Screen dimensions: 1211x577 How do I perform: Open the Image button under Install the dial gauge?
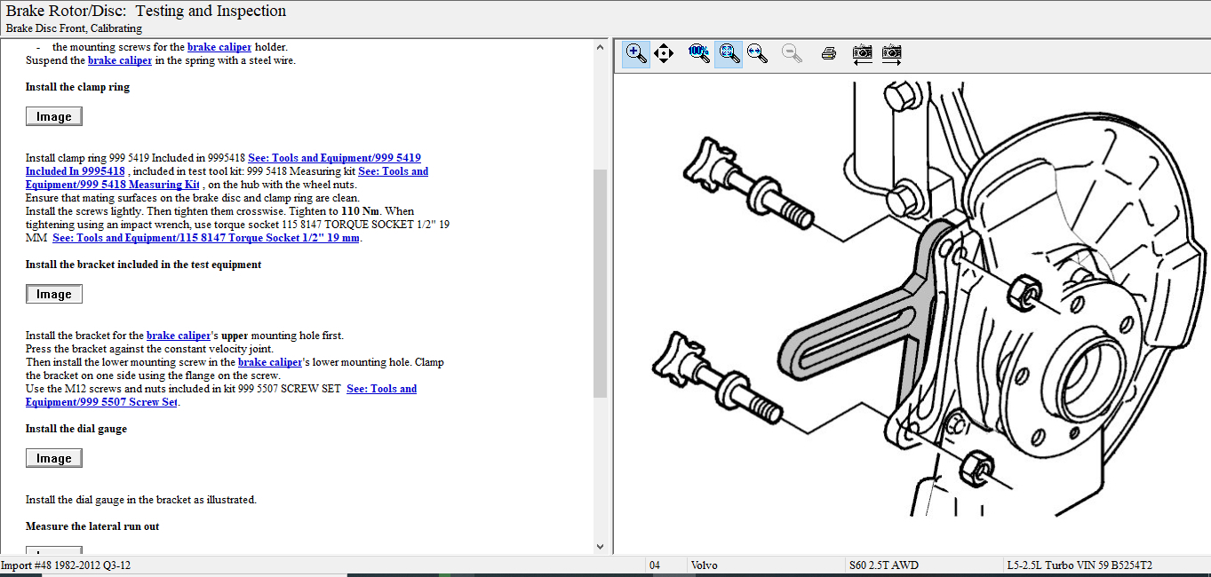(54, 458)
